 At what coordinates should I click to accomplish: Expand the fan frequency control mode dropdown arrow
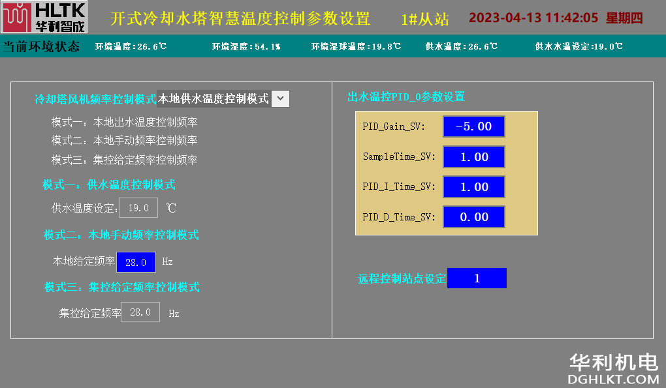[x=279, y=98]
